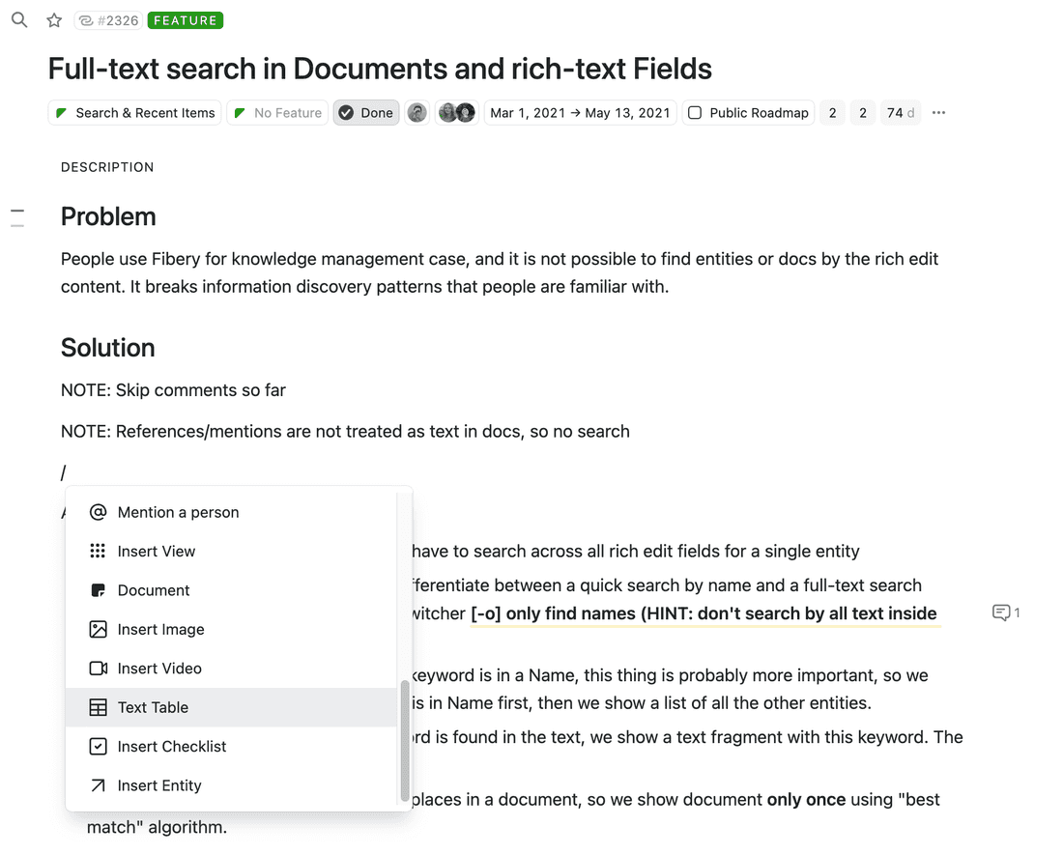Select the Document icon in the slash menu
The image size is (1063, 854).
tap(98, 590)
